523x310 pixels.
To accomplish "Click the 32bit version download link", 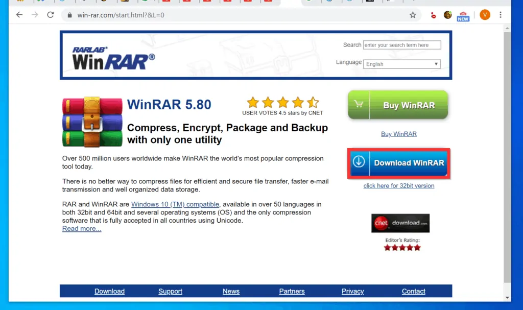I will [398, 185].
